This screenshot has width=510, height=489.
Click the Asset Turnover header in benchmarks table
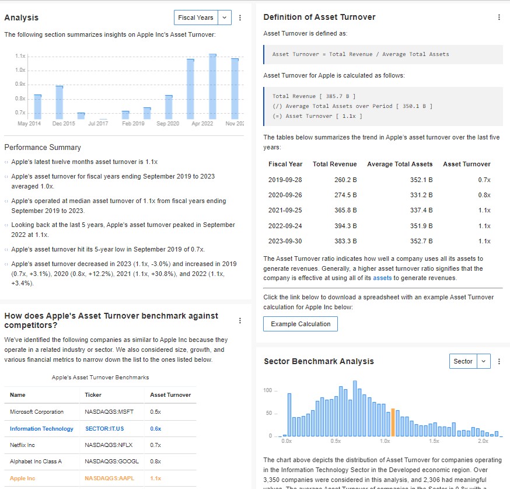click(170, 394)
